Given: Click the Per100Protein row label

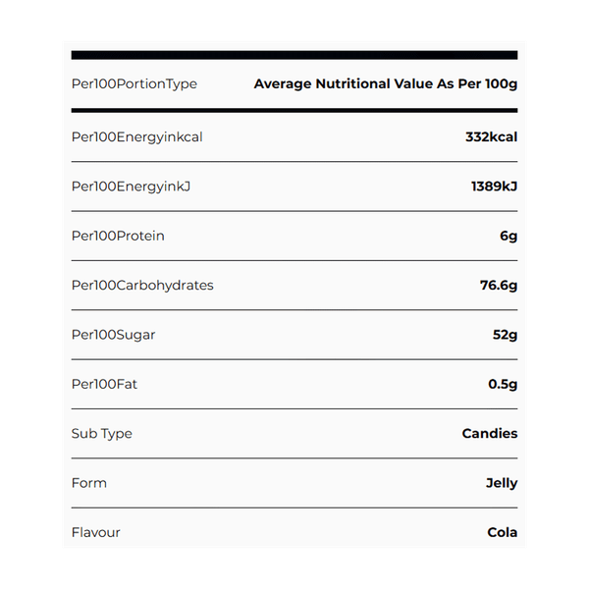Looking at the screenshot, I should point(118,237).
